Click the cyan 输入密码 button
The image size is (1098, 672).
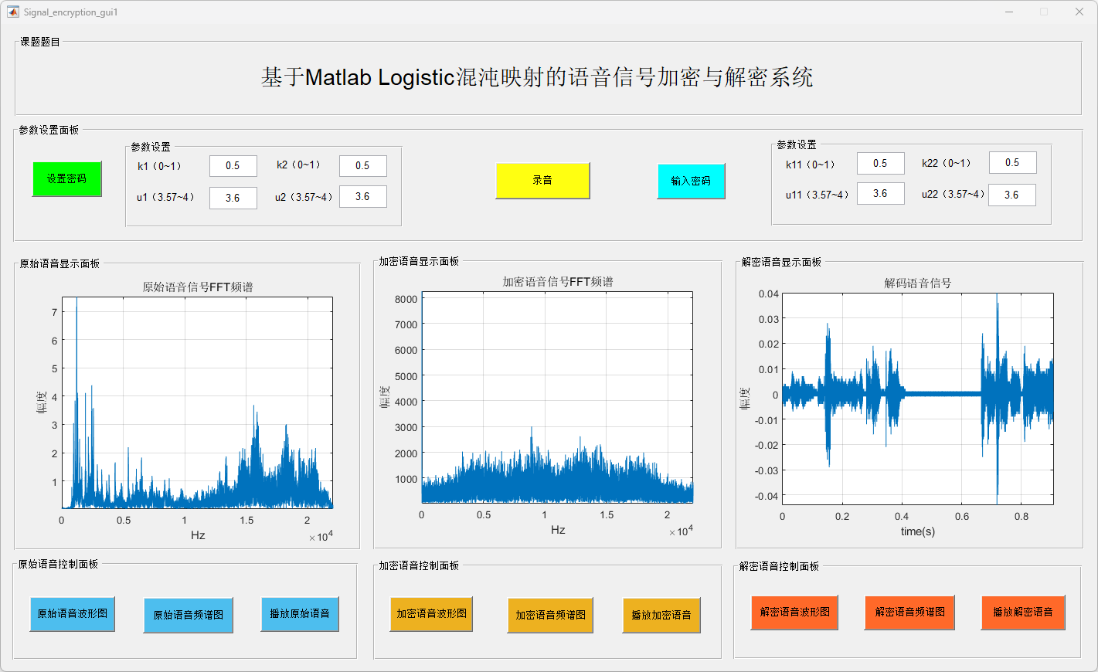point(691,181)
